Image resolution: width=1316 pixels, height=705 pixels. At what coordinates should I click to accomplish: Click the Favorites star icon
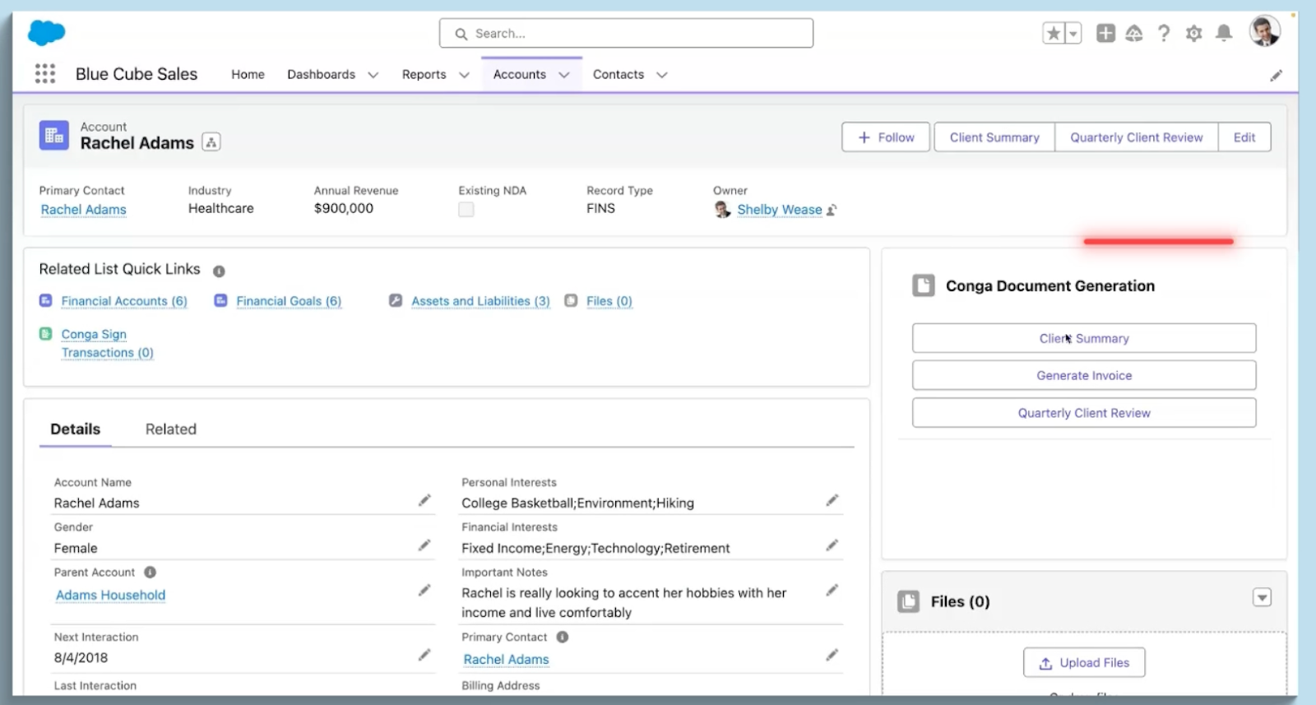click(1054, 34)
